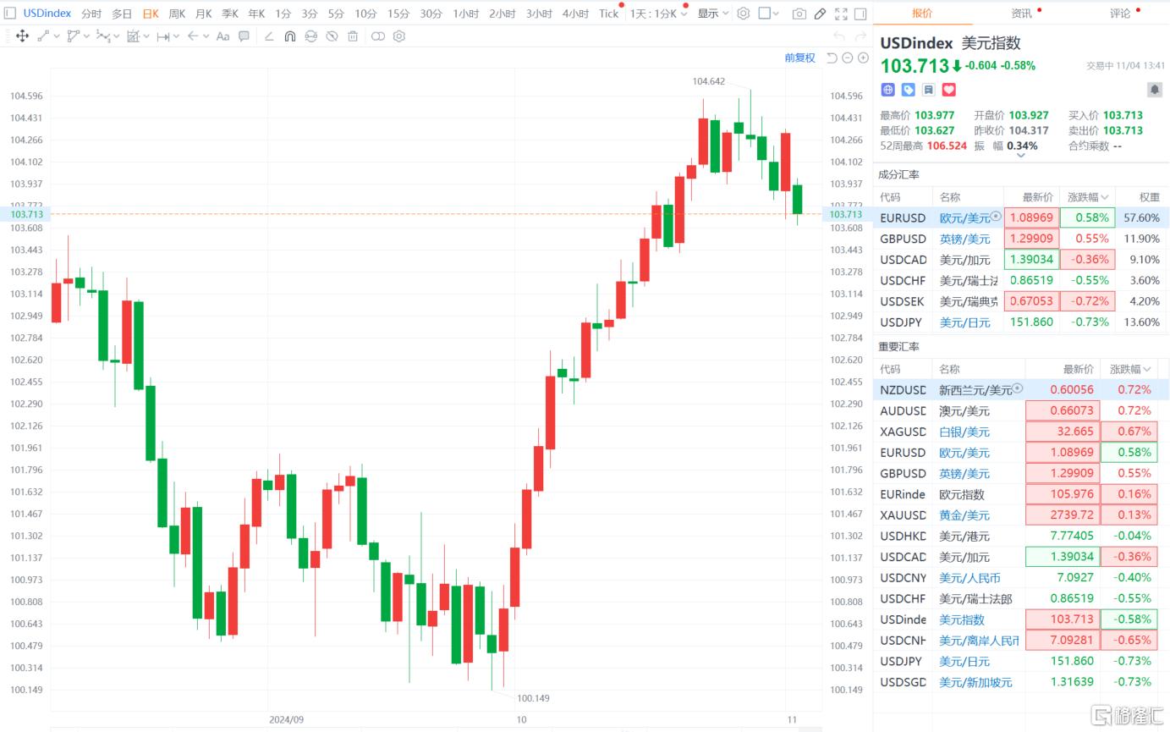Click the undo arrow in drawing toolbar

pos(839,36)
